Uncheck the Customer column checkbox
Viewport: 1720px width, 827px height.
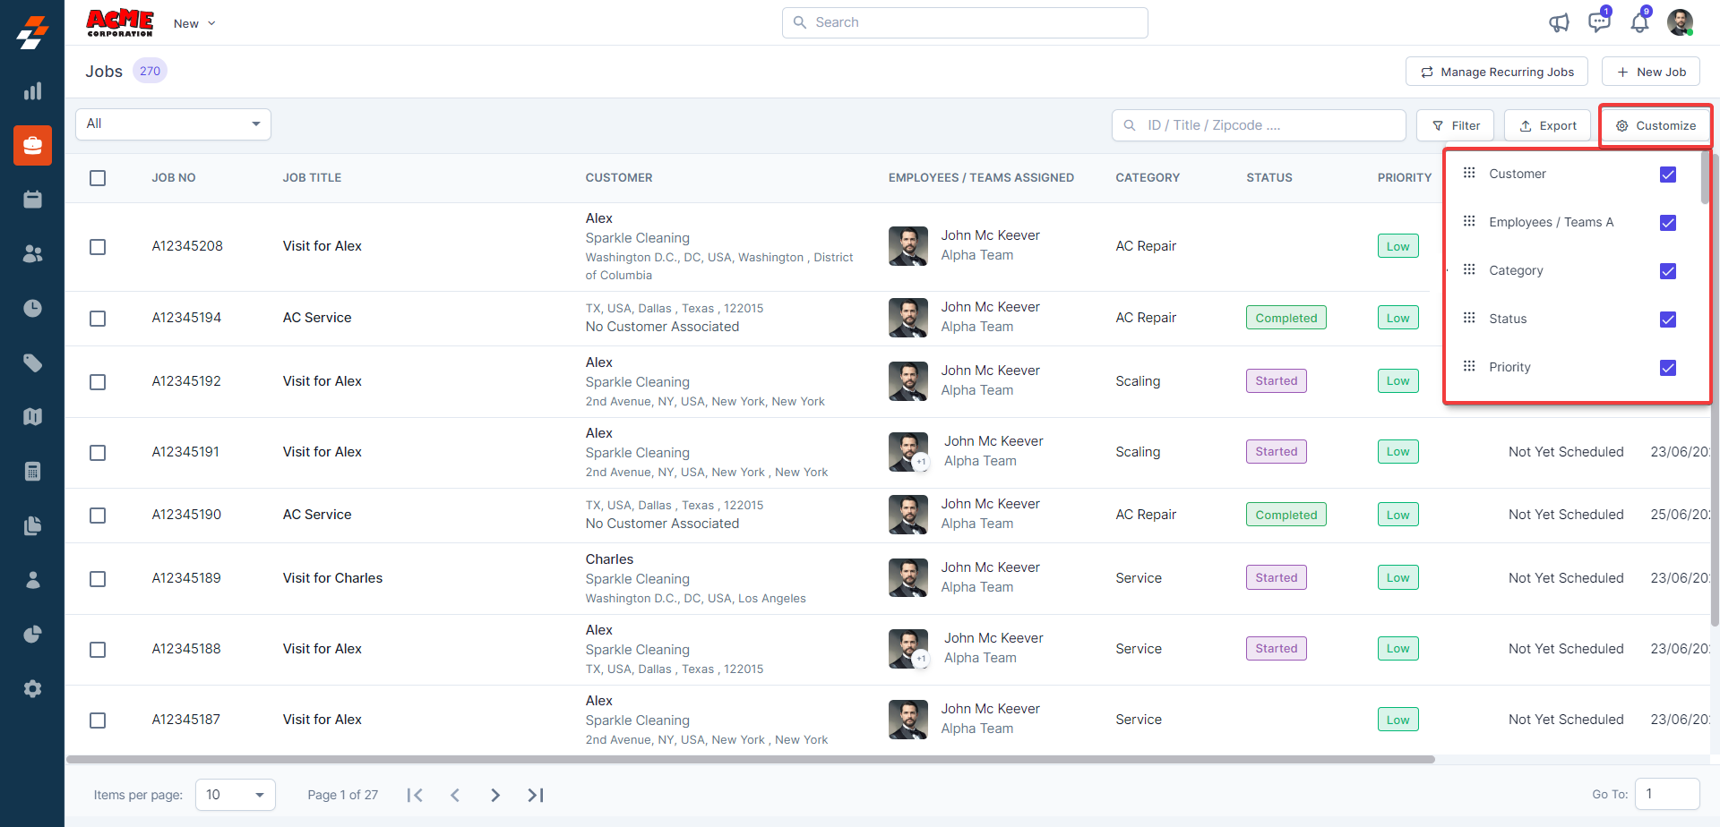coord(1667,175)
